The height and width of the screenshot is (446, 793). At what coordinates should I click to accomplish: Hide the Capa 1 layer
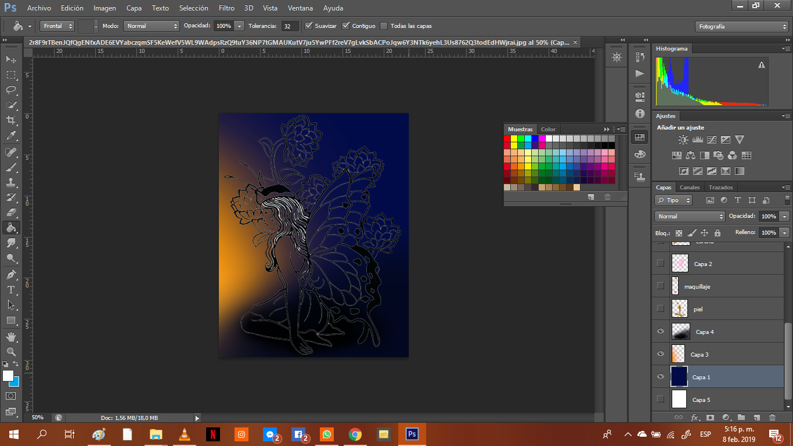660,377
